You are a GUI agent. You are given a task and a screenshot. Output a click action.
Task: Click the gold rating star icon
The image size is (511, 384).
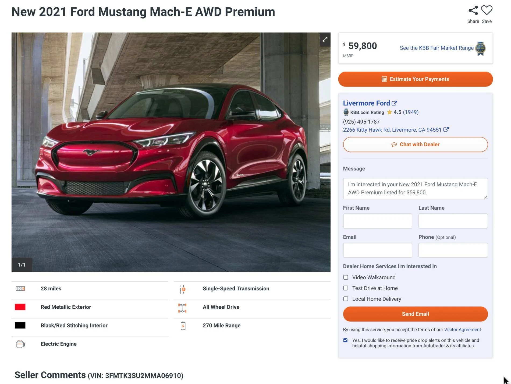(389, 112)
